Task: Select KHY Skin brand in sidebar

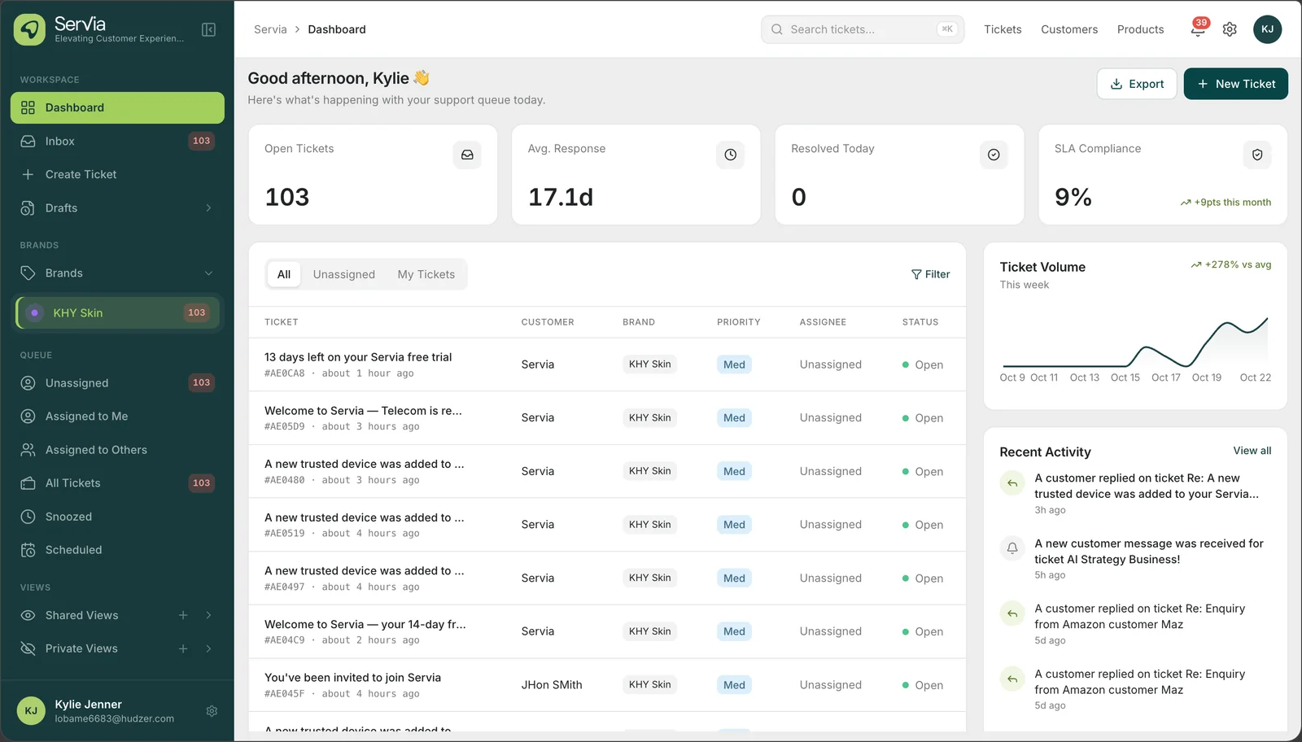Action: pyautogui.click(x=117, y=312)
